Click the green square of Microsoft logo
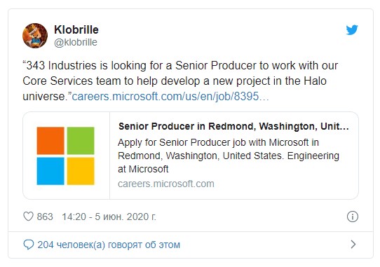 click(81, 141)
